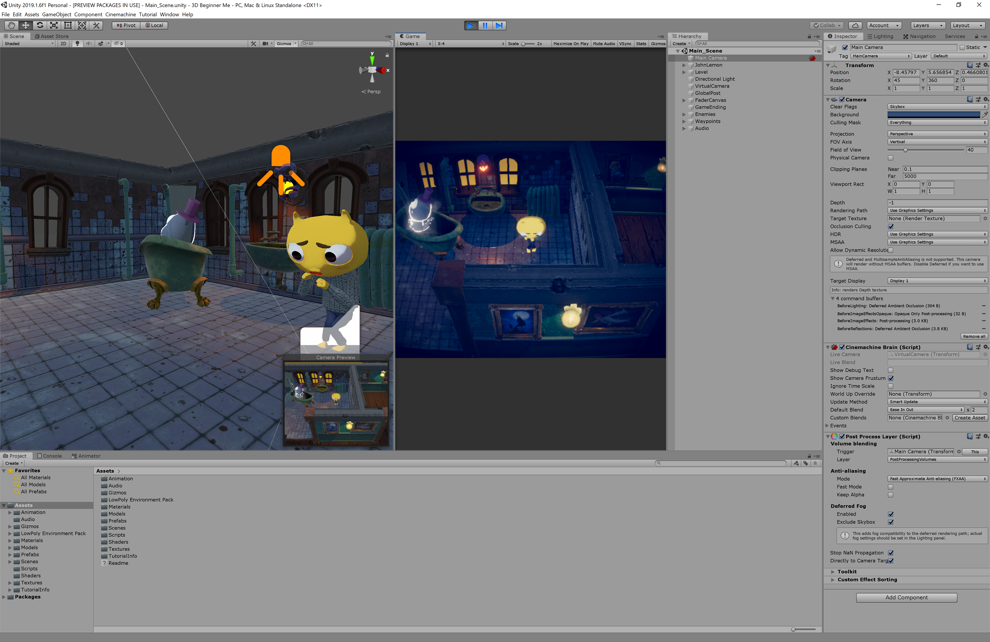Select the combined Transform tool
990x642 pixels.
[x=82, y=25]
